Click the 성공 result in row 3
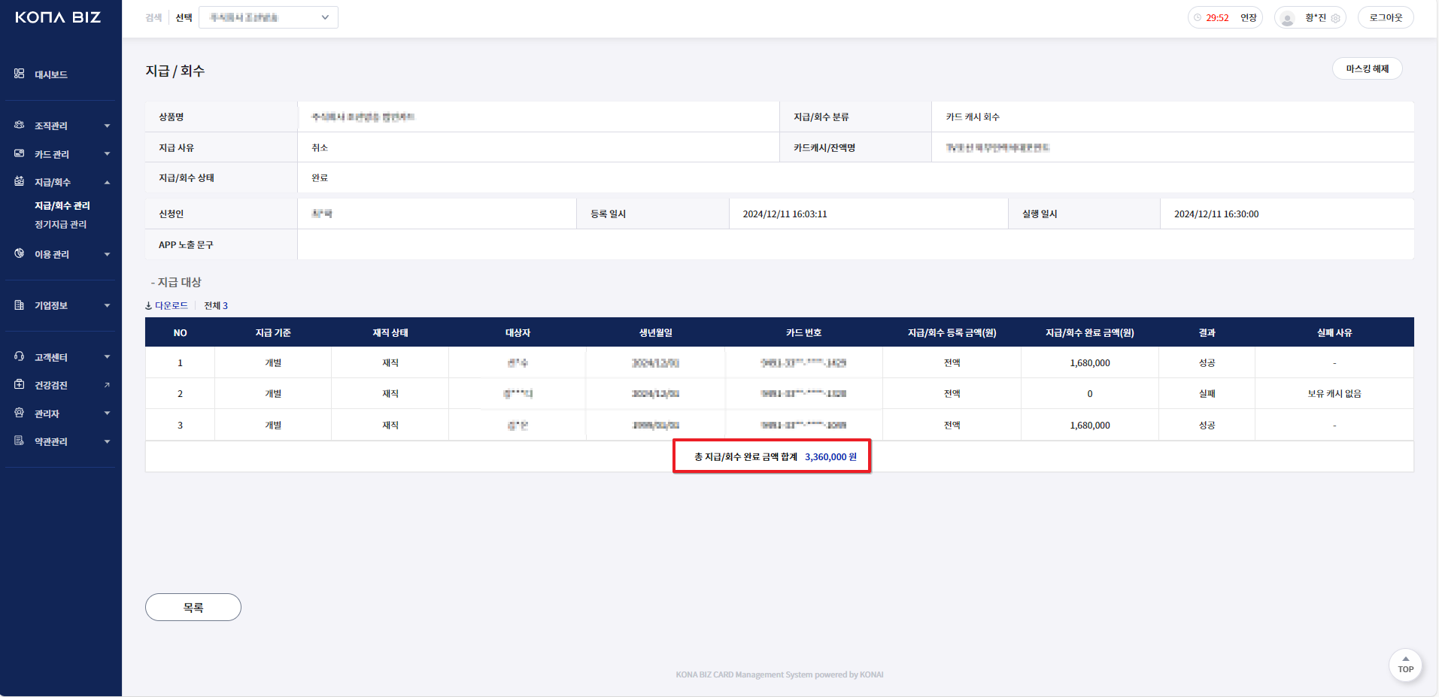 1207,425
